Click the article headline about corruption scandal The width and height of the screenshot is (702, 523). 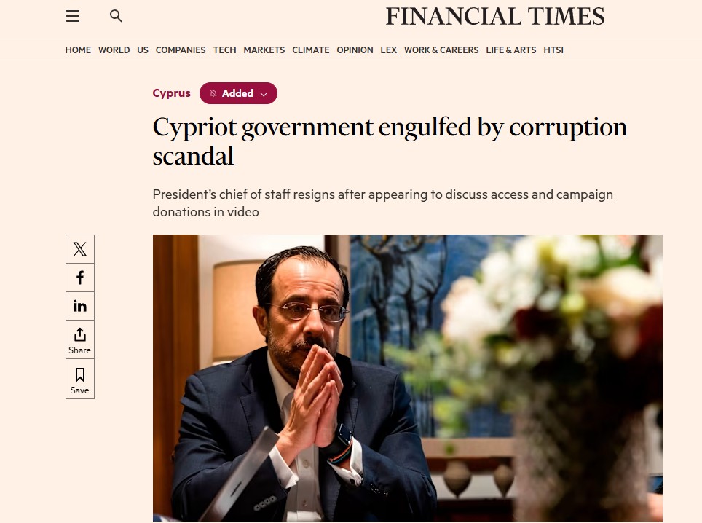click(x=390, y=141)
